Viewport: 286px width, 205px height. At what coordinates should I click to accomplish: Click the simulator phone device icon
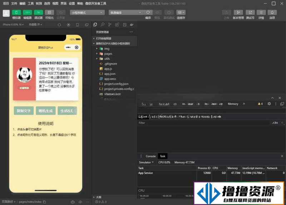[78, 25]
